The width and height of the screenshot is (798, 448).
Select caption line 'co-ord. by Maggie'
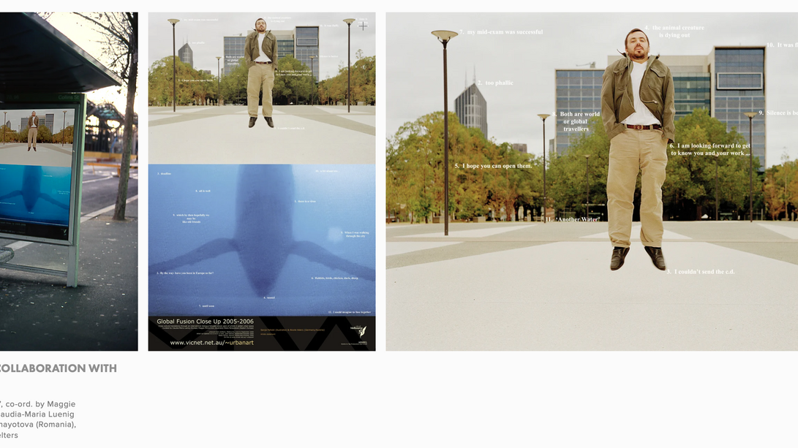tap(39, 403)
